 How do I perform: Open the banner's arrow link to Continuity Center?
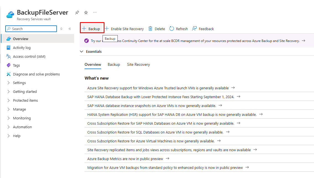tap(303, 41)
